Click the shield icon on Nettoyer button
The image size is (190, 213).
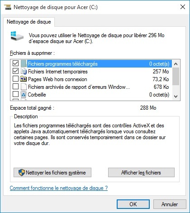22,172
